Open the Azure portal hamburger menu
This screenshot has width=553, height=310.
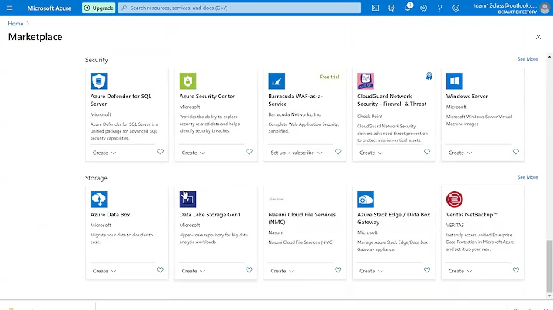[9, 8]
